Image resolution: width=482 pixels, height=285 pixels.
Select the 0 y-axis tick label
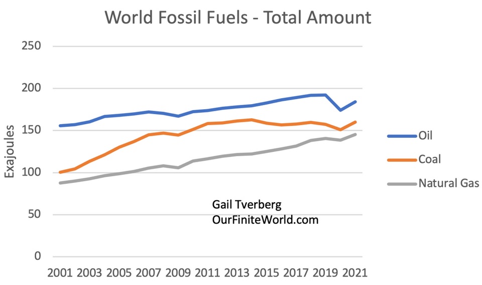click(x=37, y=257)
